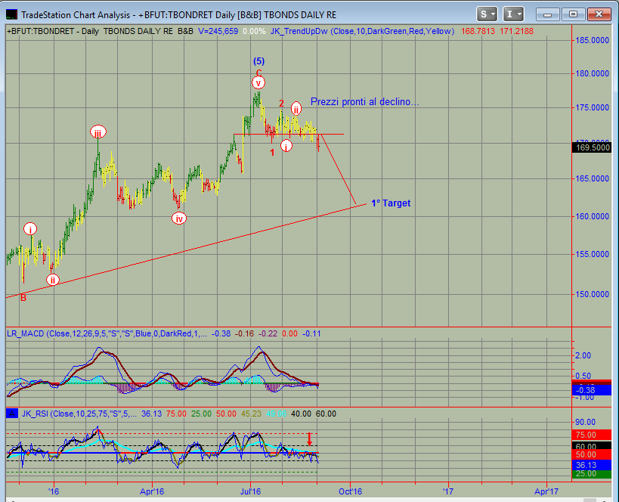Click the blue square icon beside JK_RSI
Screen dimensions: 619x502
[x=11, y=414]
